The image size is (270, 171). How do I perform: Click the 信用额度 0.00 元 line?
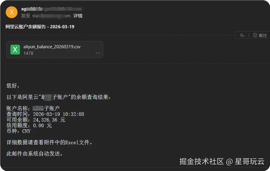(29, 125)
